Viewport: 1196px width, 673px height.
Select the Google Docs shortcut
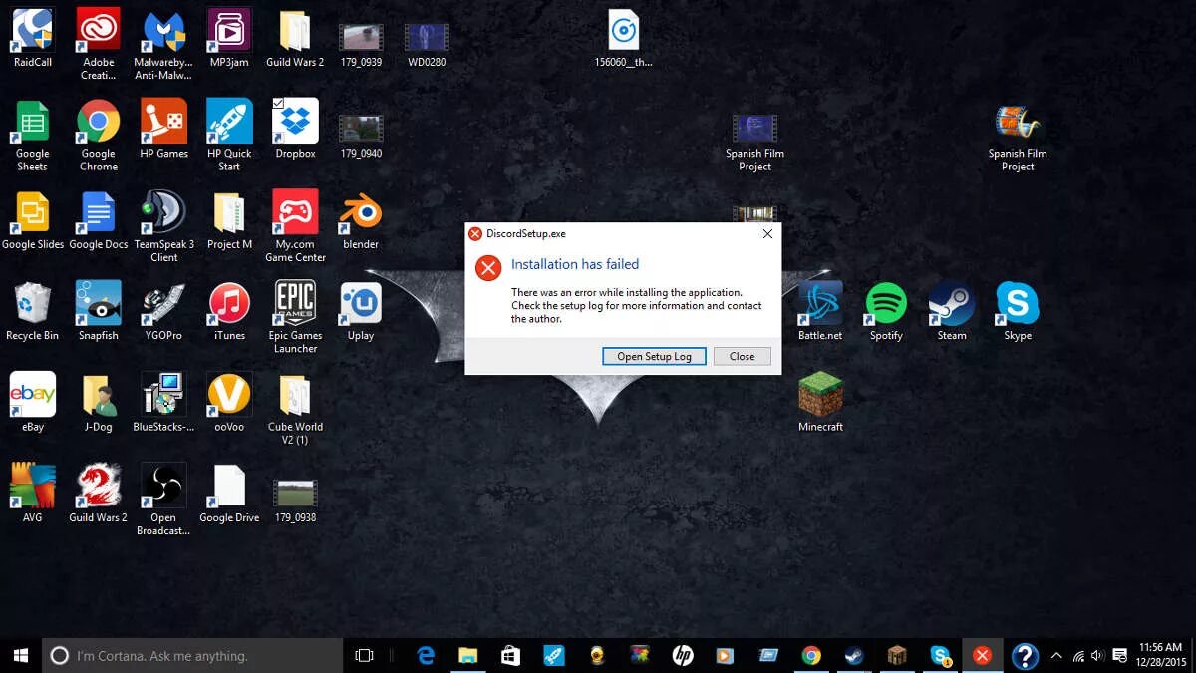pos(99,220)
